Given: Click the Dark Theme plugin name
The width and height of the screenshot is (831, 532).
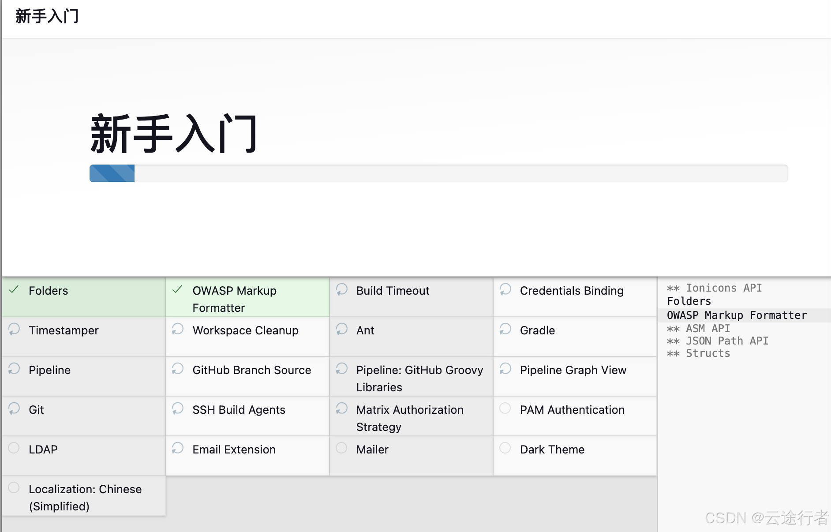Looking at the screenshot, I should 552,450.
